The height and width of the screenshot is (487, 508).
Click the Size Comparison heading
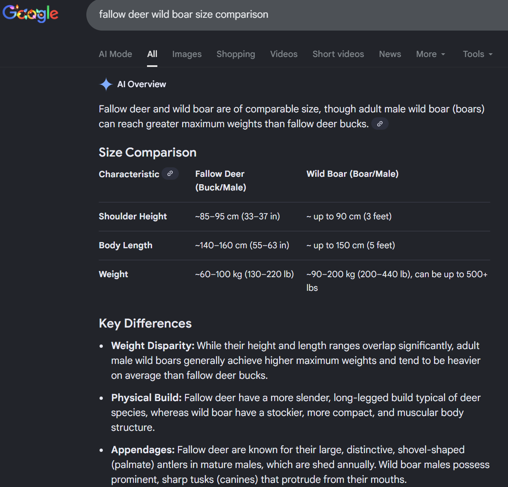[x=147, y=152]
